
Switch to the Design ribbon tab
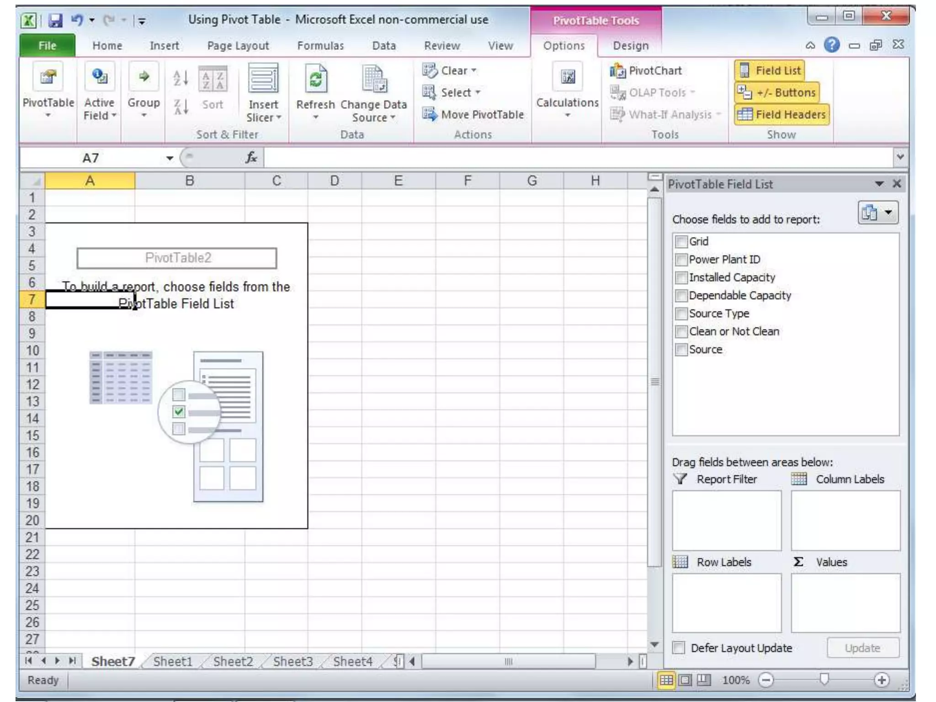[630, 46]
